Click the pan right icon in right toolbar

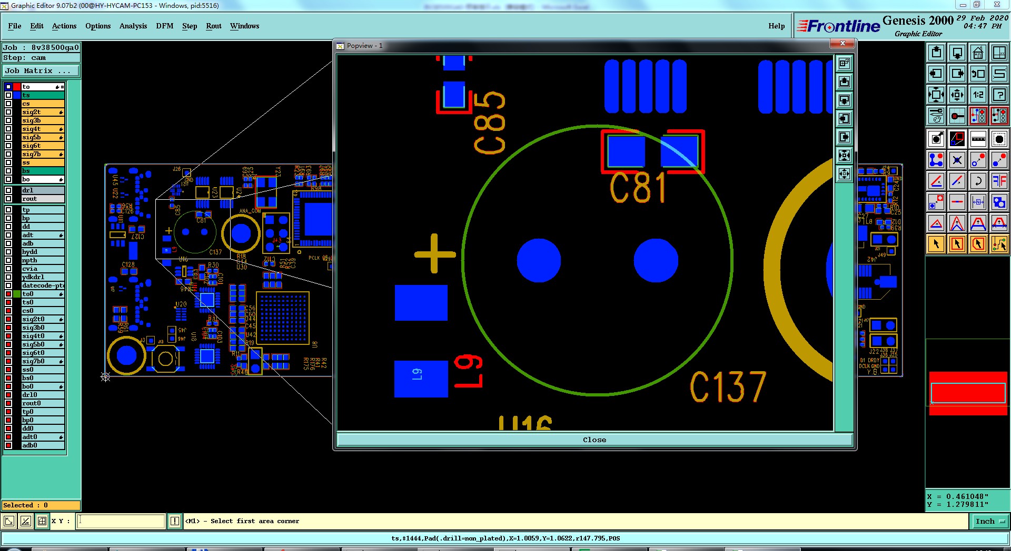point(957,74)
